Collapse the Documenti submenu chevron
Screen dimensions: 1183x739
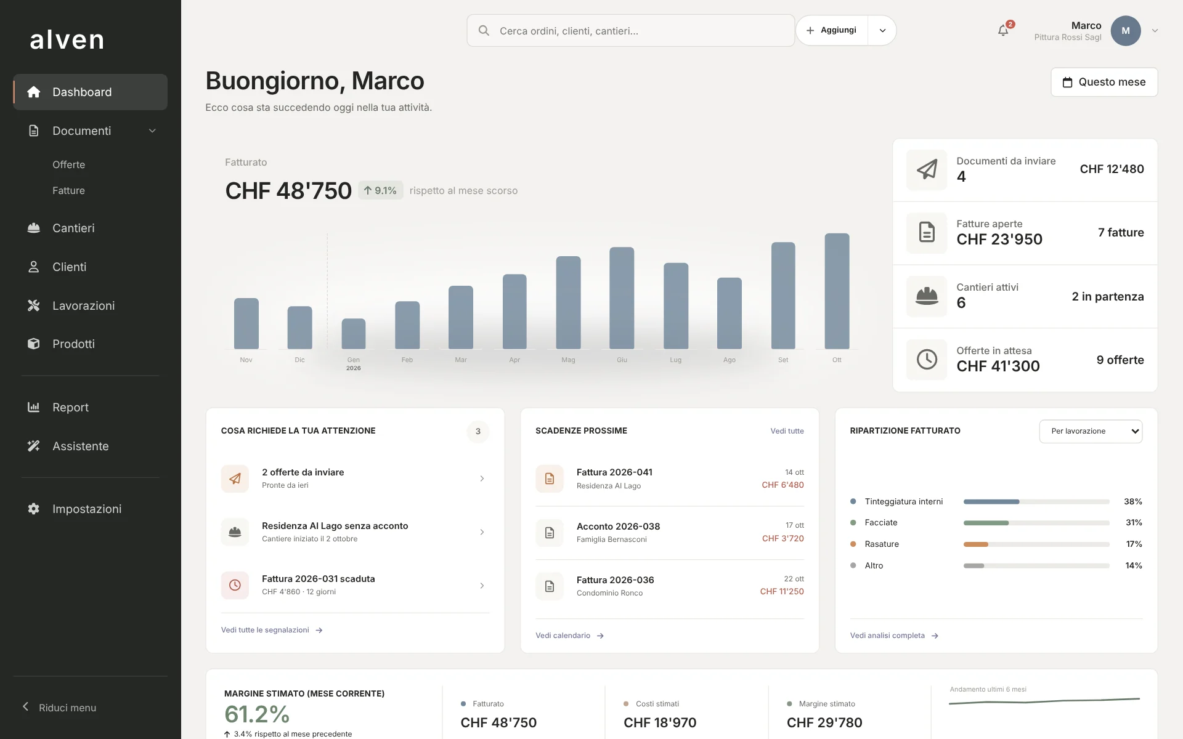(152, 131)
